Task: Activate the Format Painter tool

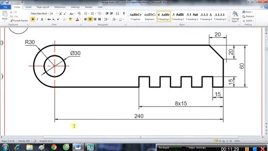Action: [19, 21]
